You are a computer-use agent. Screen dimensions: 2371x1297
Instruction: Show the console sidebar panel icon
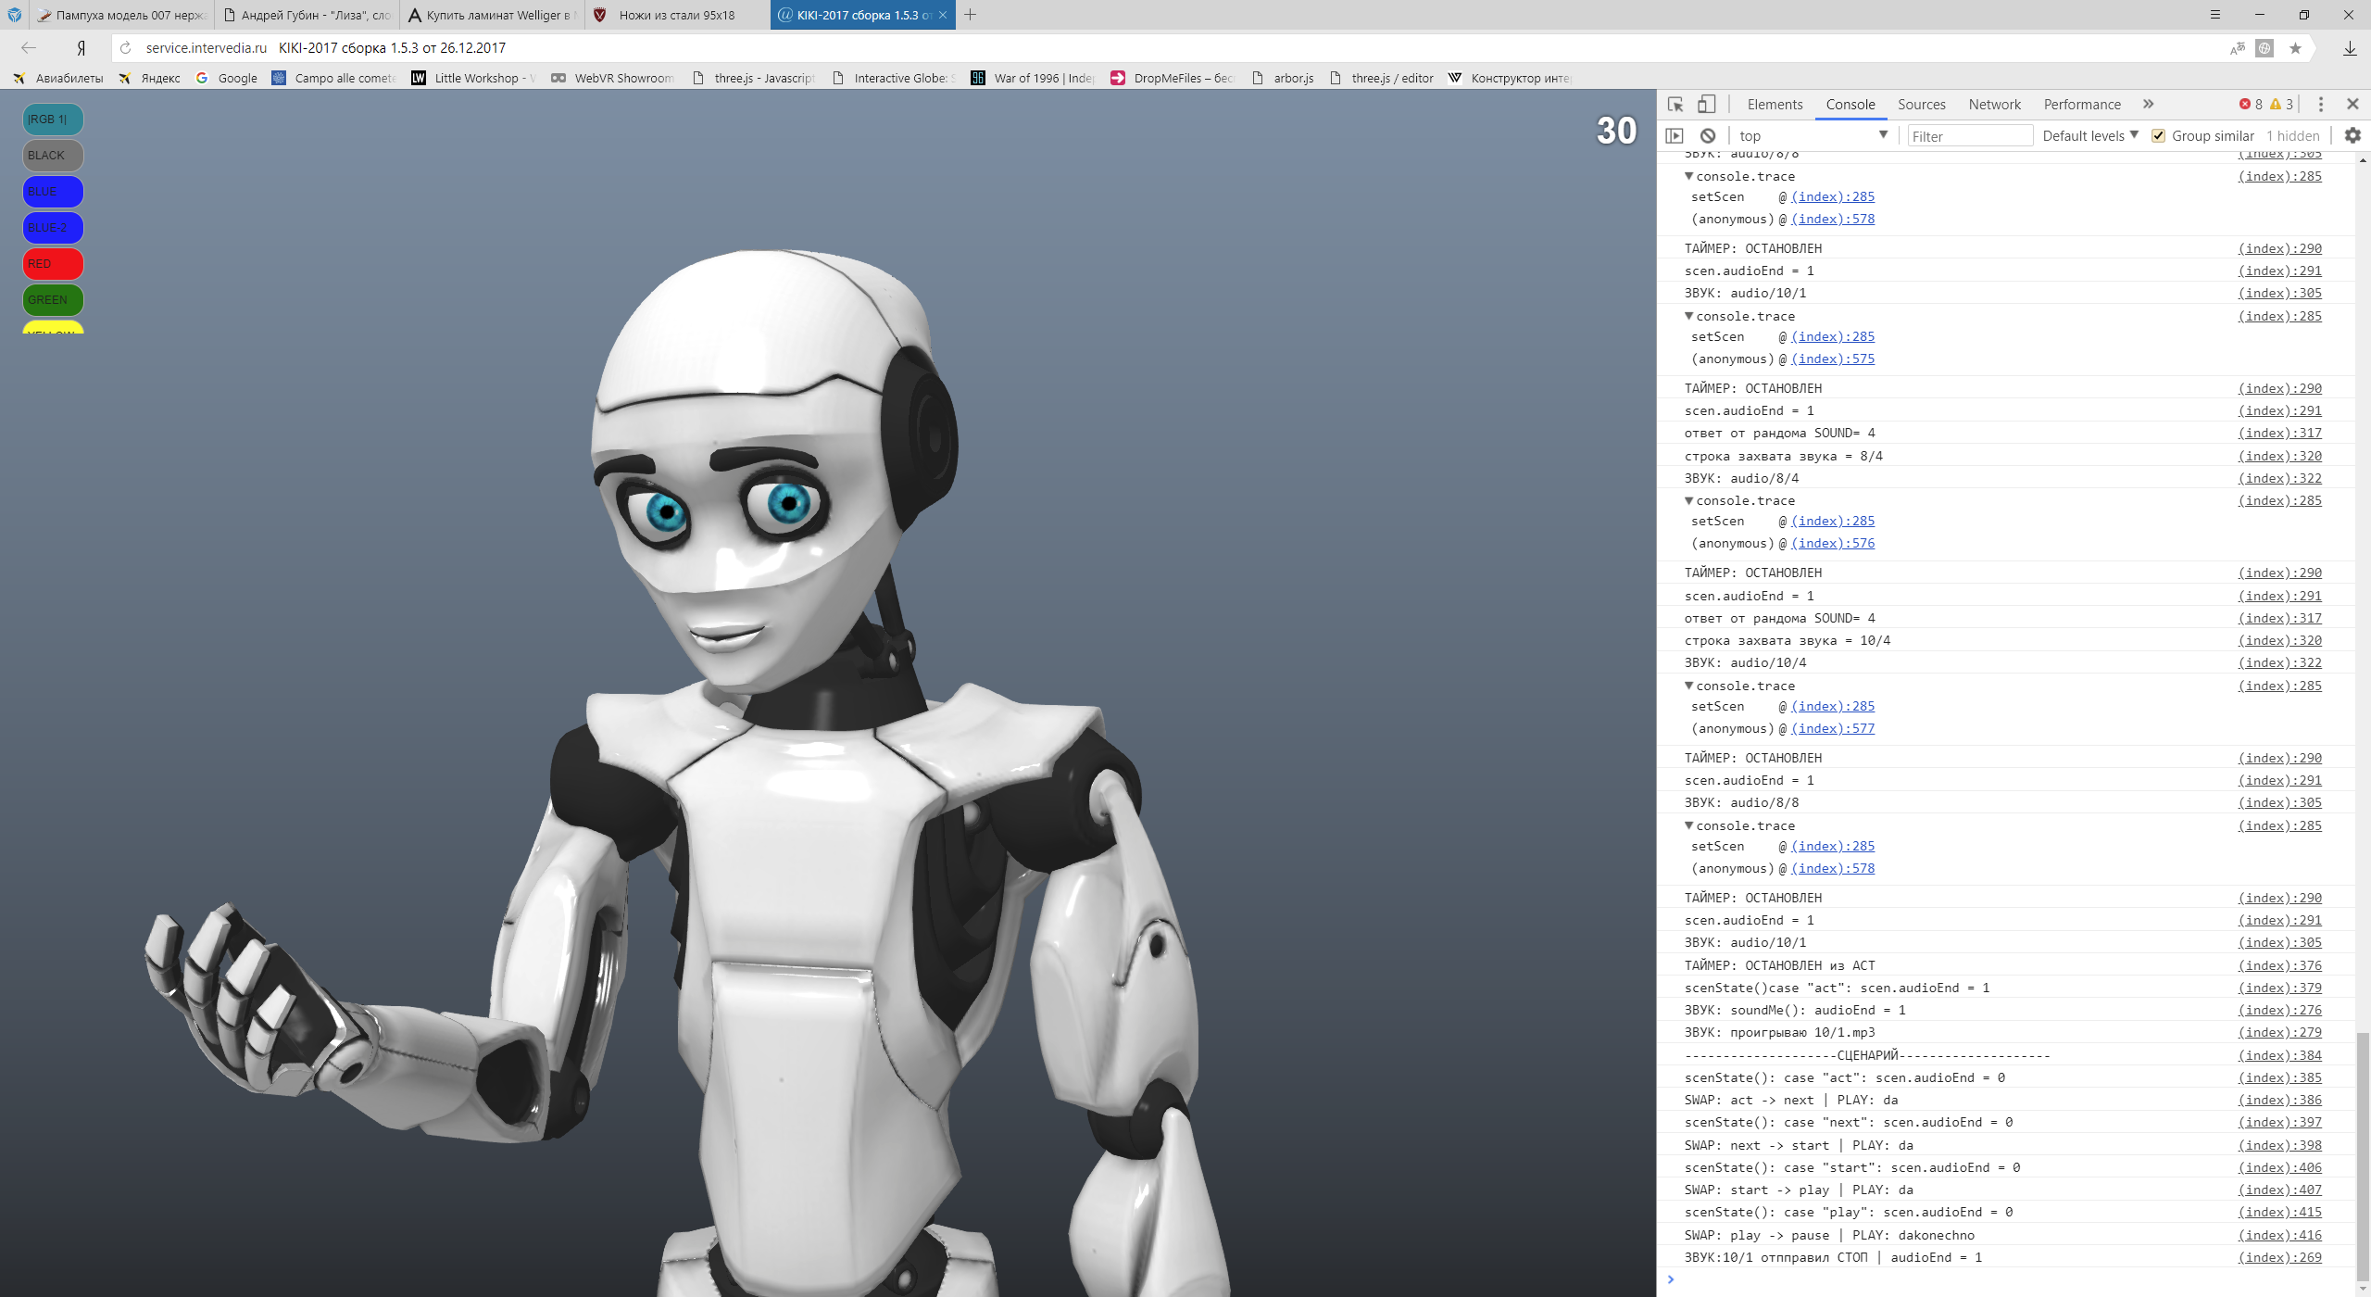pyautogui.click(x=1675, y=136)
